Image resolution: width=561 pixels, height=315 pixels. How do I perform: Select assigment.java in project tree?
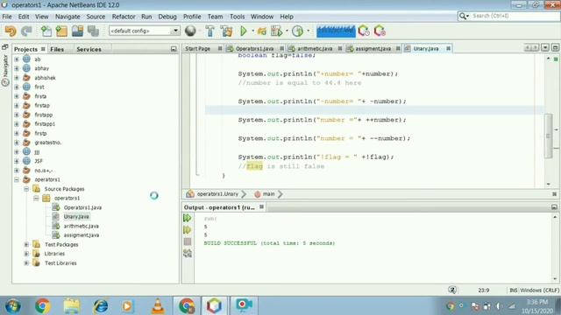82,235
